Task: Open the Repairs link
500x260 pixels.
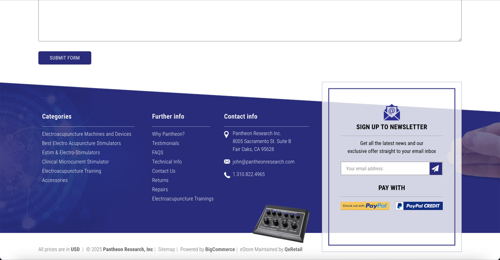Action: [x=160, y=189]
